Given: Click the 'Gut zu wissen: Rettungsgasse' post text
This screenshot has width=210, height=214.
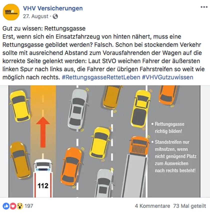Looking at the screenshot, I should [44, 29].
